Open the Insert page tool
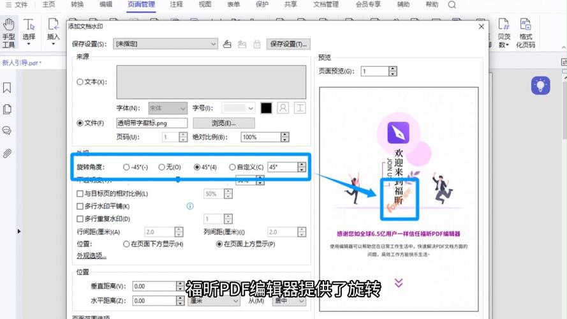Screen dimensions: 567x319 (x=53, y=33)
